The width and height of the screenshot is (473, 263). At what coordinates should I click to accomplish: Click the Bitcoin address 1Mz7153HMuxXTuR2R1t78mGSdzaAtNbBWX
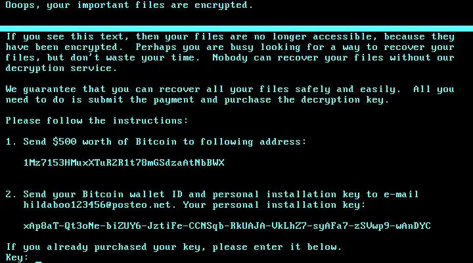click(124, 163)
